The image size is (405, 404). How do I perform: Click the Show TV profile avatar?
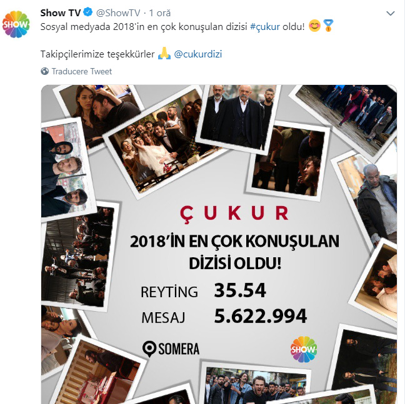16,24
